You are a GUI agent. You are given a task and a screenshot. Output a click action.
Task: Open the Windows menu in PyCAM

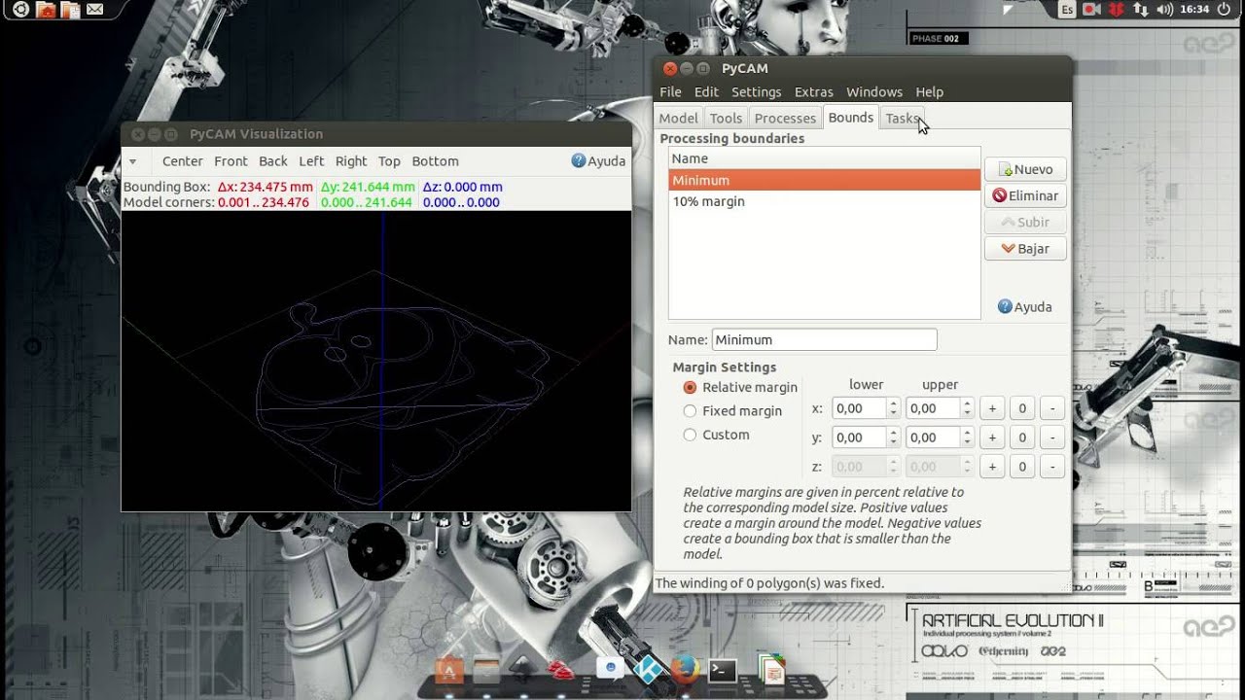pyautogui.click(x=873, y=91)
